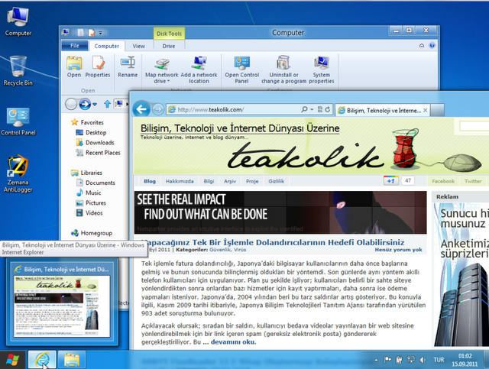Viewport: 489px width, 369px height.
Task: Show hidden tray icons arrow
Action: (x=376, y=361)
